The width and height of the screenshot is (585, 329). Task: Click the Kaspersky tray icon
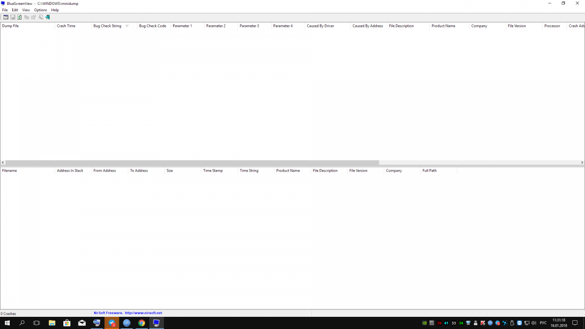coord(483,323)
